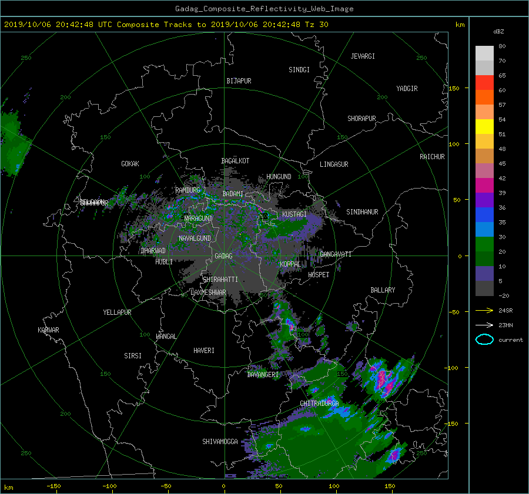The height and width of the screenshot is (494, 529).
Task: Click the SHORAPUR city label
Action: 361,119
